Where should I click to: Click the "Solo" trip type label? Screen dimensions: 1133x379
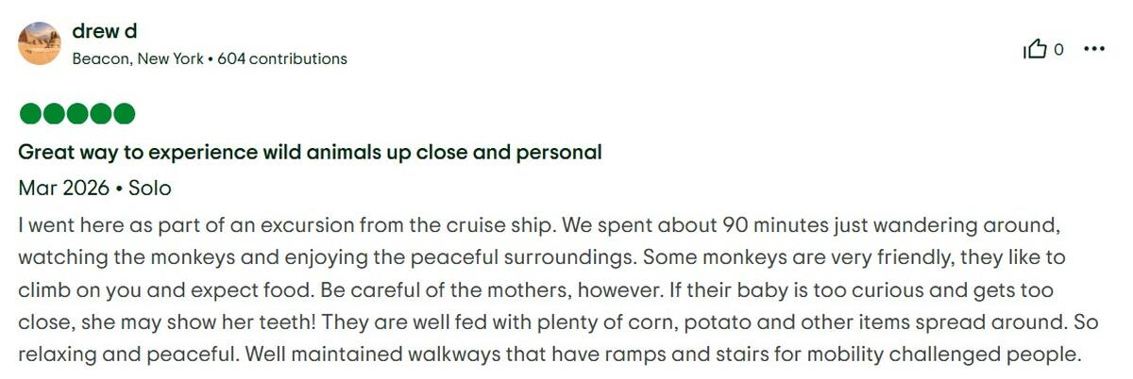point(150,189)
